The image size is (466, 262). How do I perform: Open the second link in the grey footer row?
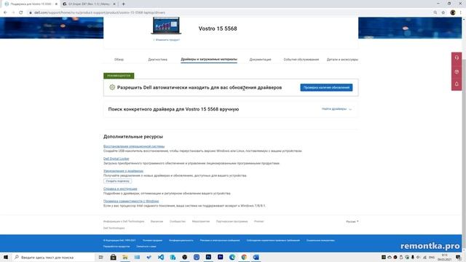pyautogui.click(x=157, y=221)
